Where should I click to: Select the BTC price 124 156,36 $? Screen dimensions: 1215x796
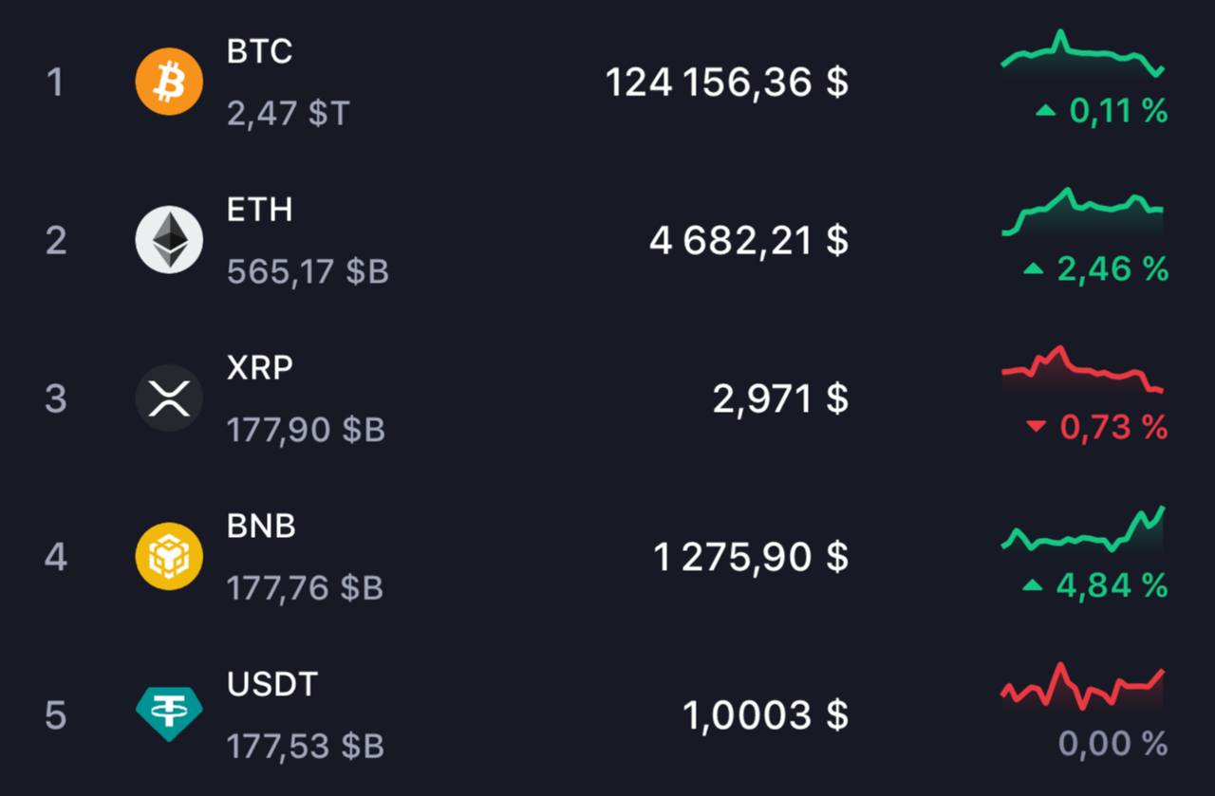tap(726, 83)
